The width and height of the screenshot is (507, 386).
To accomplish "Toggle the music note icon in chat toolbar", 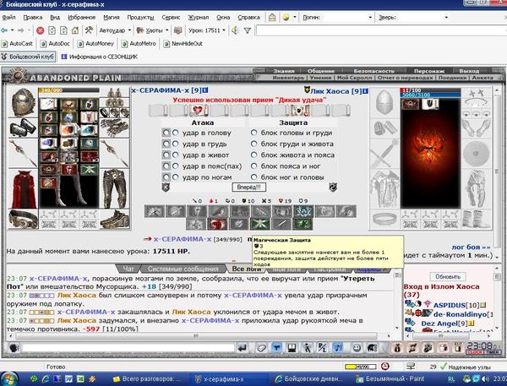I will click(x=337, y=348).
